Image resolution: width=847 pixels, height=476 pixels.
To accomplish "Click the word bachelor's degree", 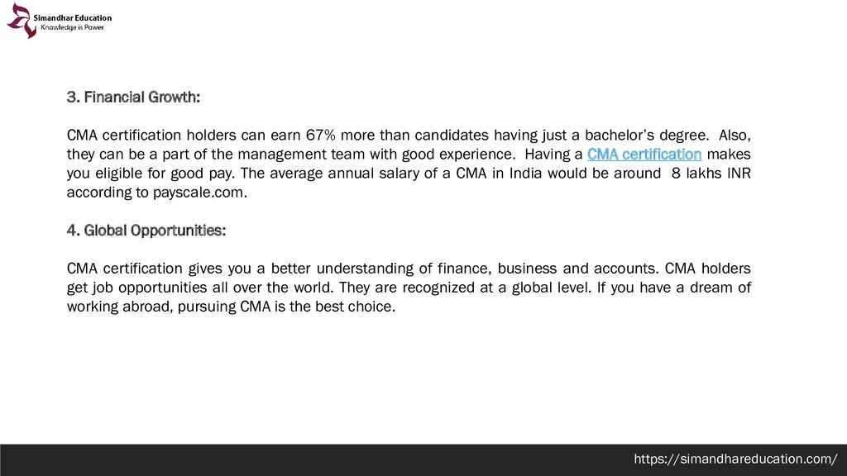I will [647, 136].
